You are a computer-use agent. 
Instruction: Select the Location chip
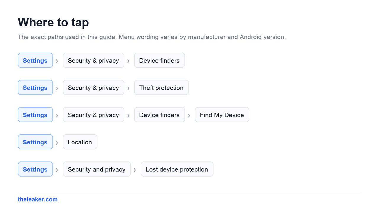(80, 142)
